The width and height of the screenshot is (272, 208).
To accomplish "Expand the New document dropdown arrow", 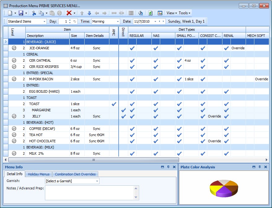I will click(x=15, y=13).
